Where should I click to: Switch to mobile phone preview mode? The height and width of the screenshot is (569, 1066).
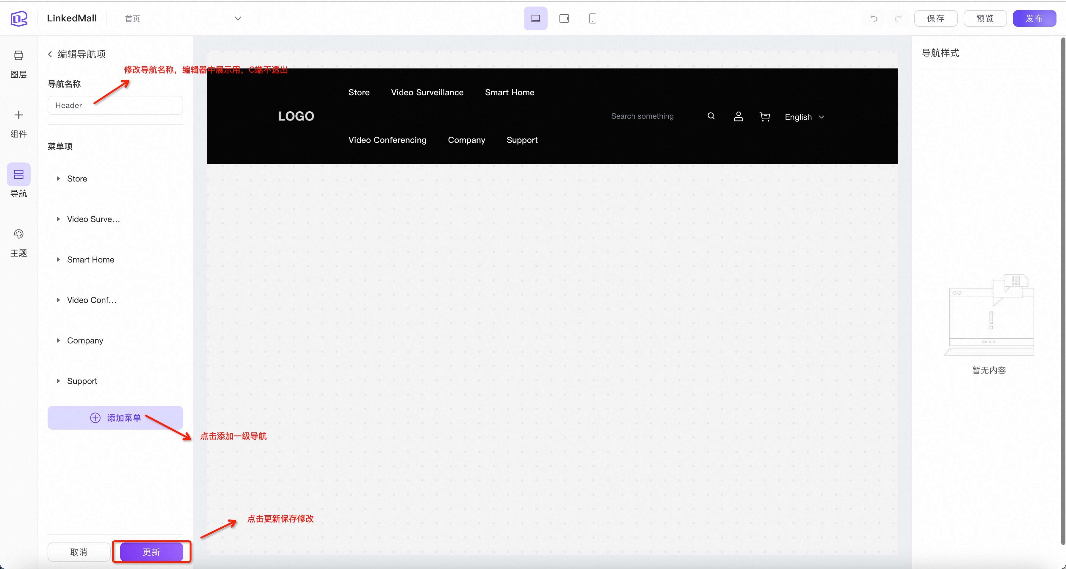592,18
